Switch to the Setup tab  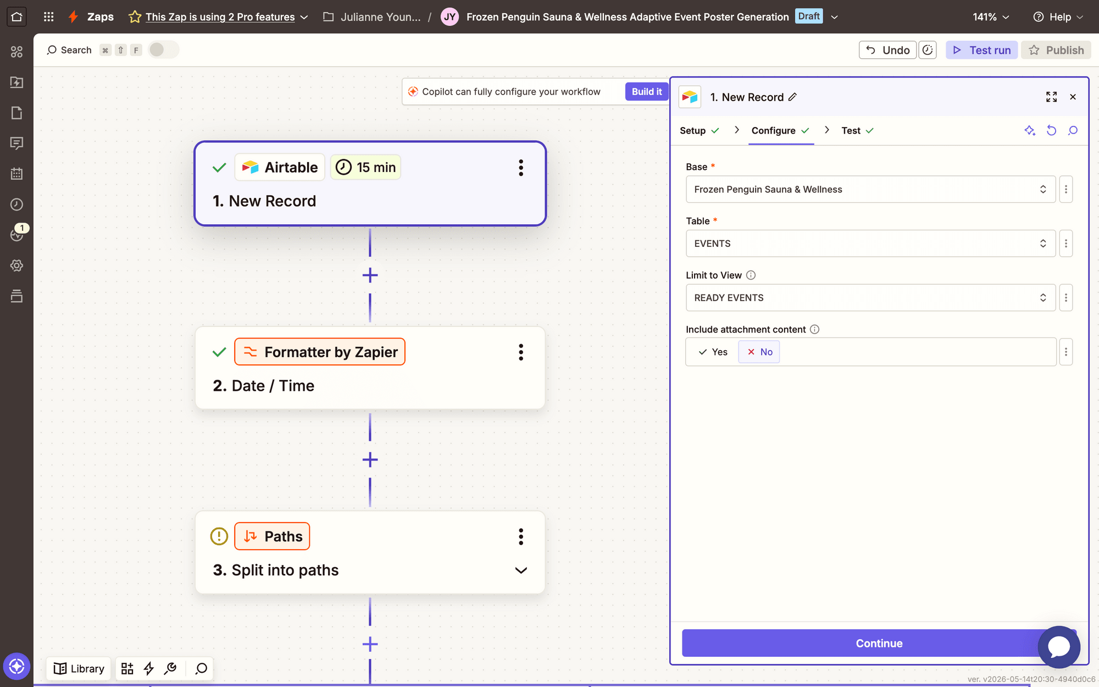699,131
